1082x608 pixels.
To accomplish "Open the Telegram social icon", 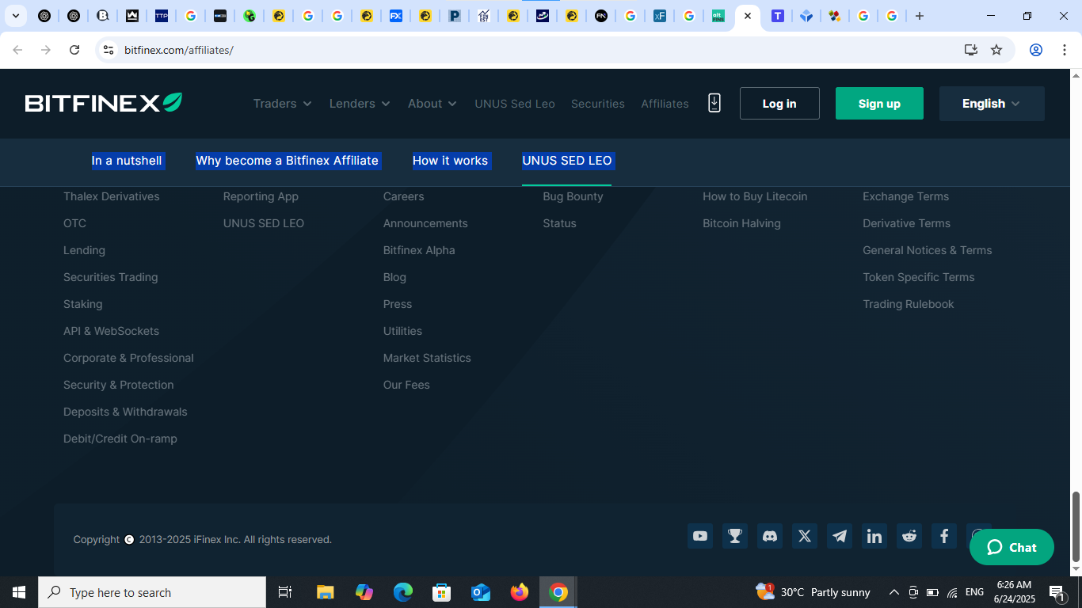I will tap(840, 536).
